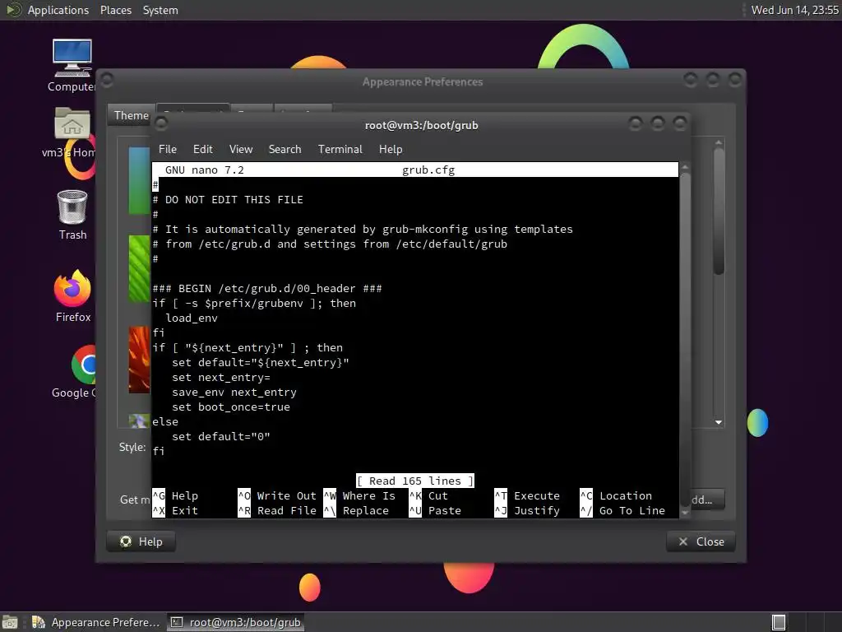Viewport: 842px width, 632px height.
Task: Click the ^J Justify shortcut label
Action: point(527,510)
